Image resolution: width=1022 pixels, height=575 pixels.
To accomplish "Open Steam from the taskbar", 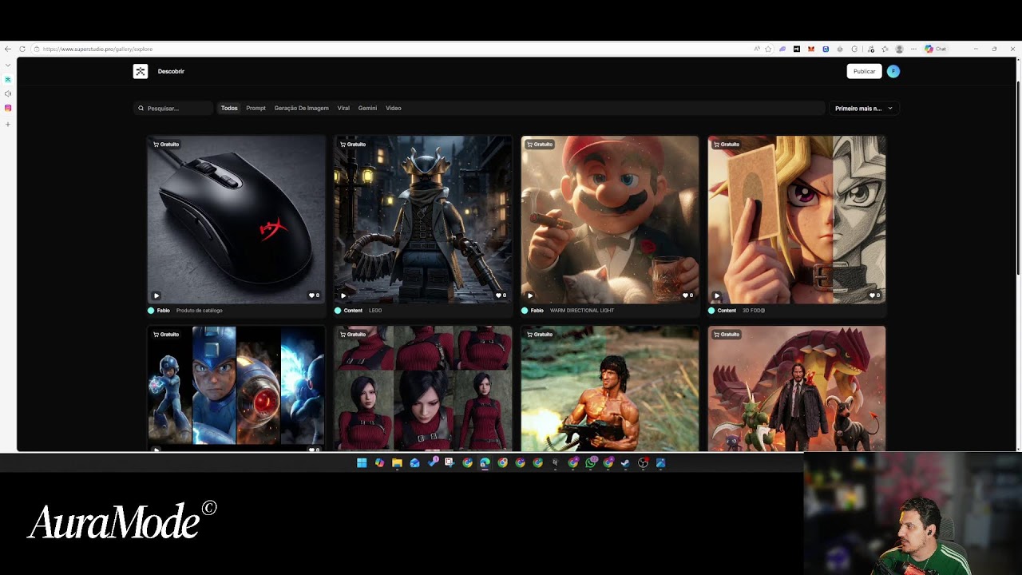I will (625, 462).
